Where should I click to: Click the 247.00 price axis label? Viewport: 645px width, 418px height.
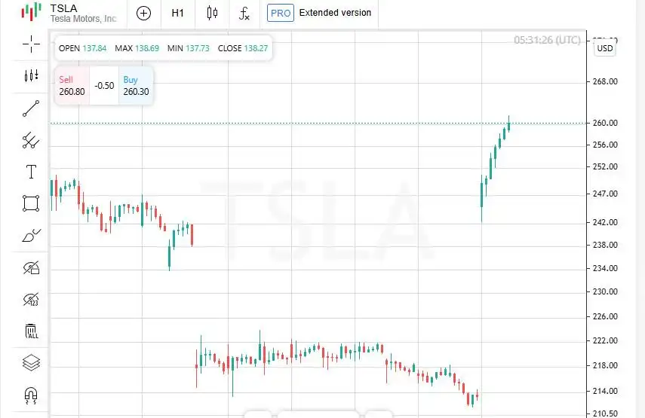point(605,194)
